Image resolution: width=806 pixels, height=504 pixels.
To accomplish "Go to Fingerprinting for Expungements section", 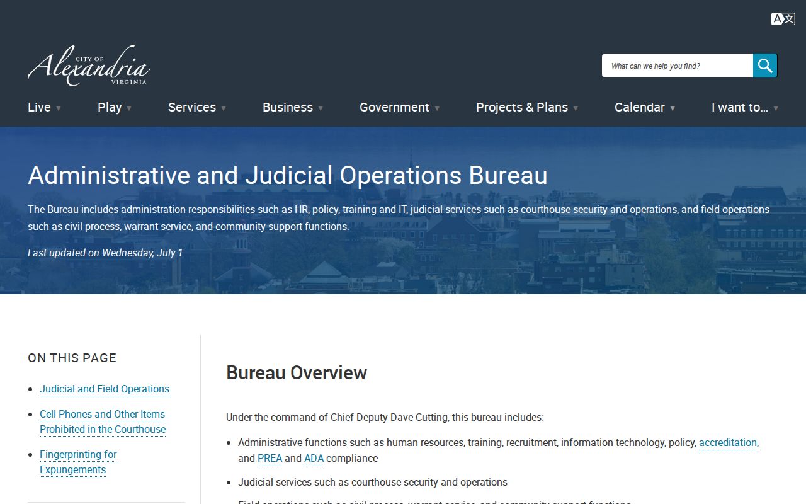I will pos(78,462).
